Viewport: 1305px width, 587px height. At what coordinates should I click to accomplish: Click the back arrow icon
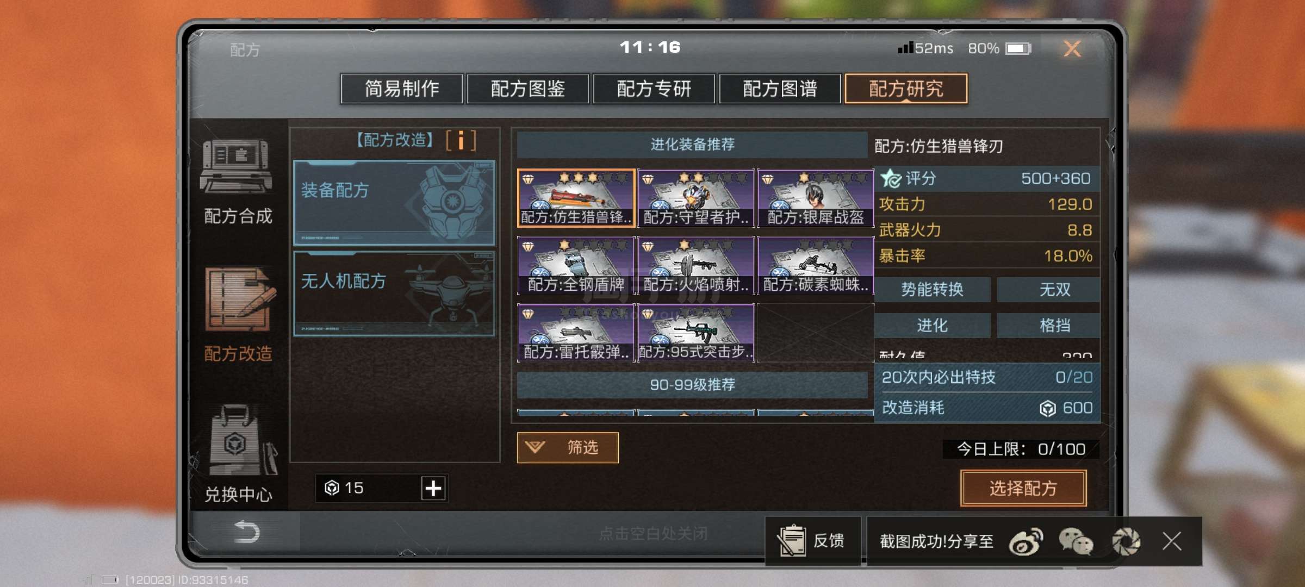tap(246, 532)
